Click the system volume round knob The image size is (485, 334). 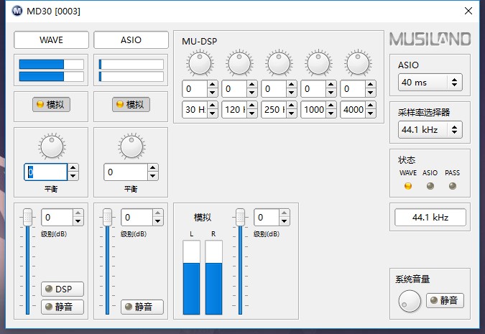pos(410,302)
